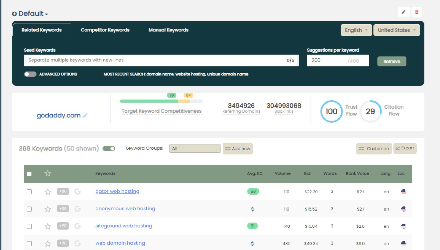Open the English language dropdown

click(x=356, y=30)
